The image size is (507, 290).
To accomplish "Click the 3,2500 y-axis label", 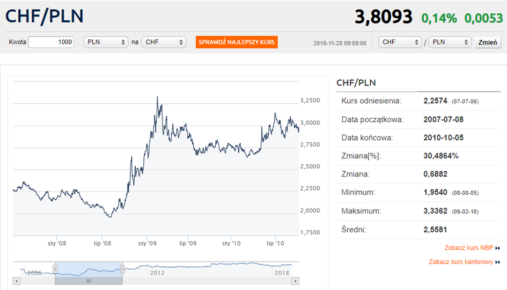I will (310, 100).
